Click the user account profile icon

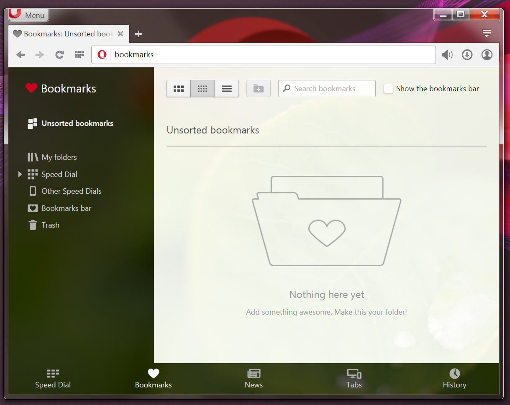point(487,55)
